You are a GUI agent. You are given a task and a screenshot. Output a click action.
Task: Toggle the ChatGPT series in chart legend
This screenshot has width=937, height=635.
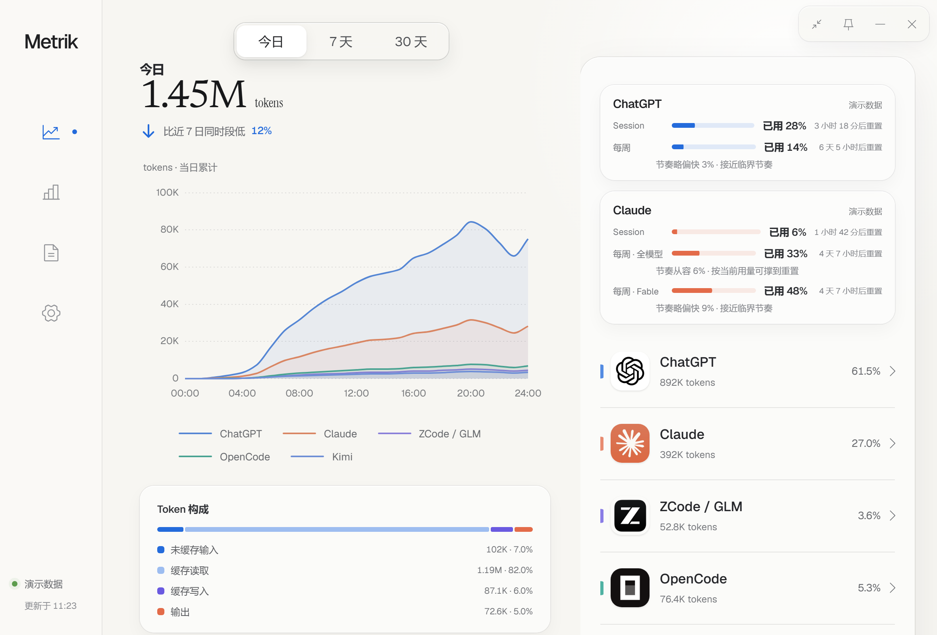pyautogui.click(x=220, y=433)
